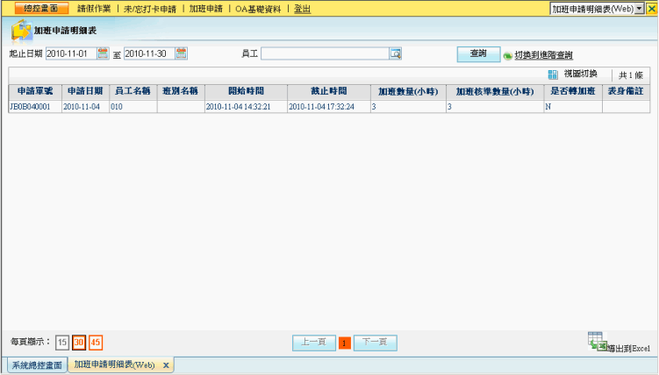The image size is (659, 375).
Task: Show 15 records per page
Action: pos(62,343)
